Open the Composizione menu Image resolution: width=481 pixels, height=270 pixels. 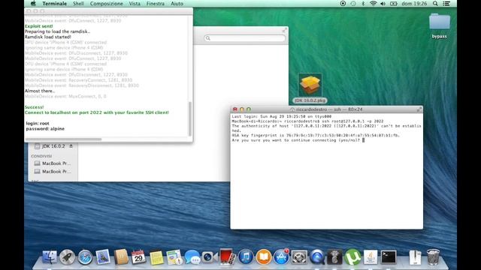[106, 4]
